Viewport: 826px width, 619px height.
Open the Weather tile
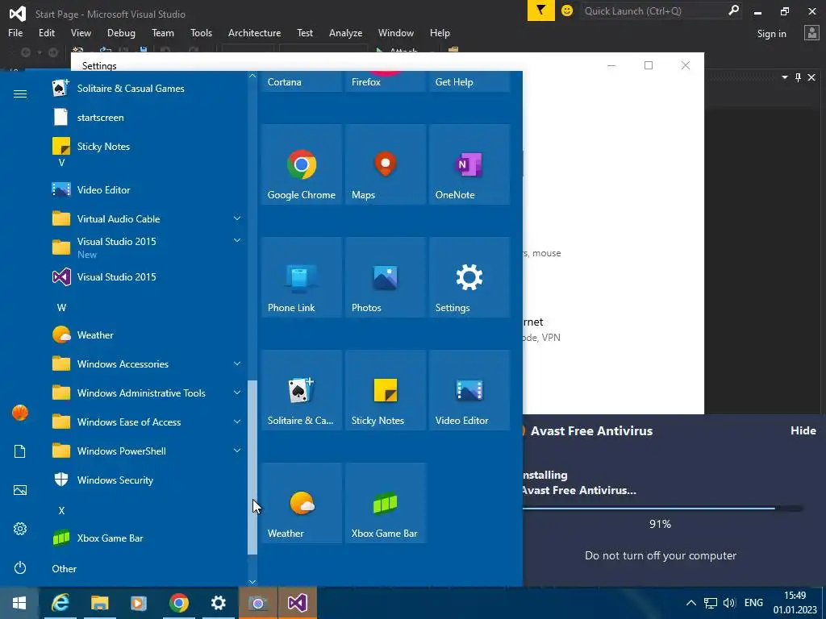pos(302,503)
